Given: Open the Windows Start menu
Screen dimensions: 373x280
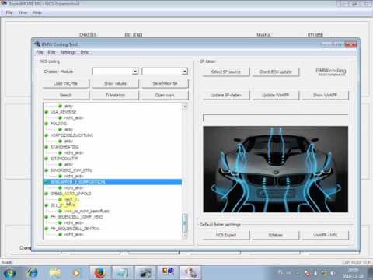Looking at the screenshot, I should (x=10, y=273).
